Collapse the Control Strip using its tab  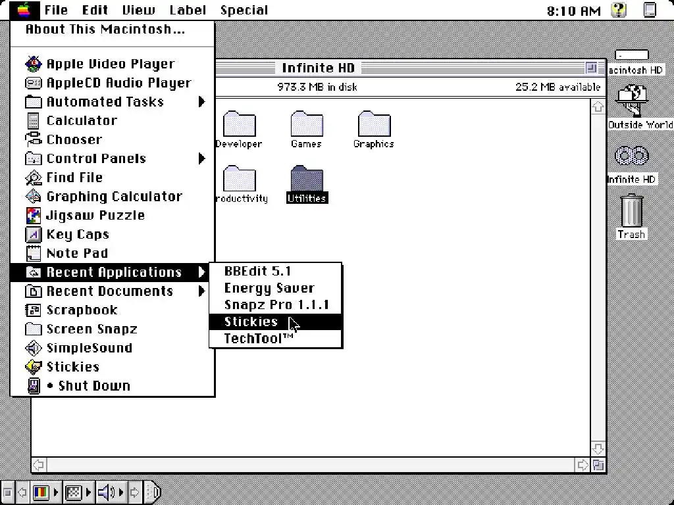click(x=152, y=492)
